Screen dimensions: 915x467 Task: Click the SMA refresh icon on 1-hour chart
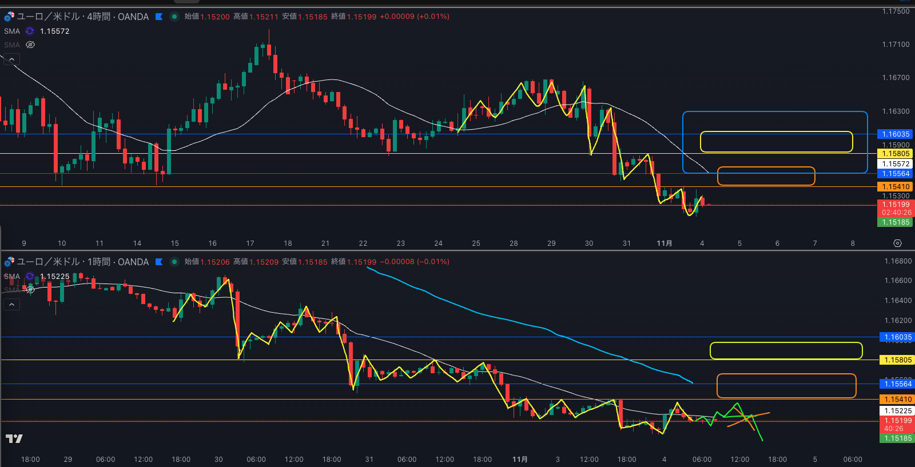coord(30,276)
